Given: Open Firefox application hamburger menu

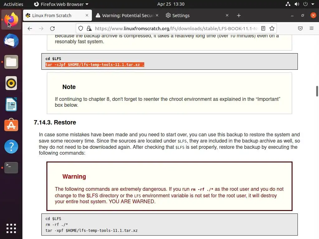Looking at the screenshot, I should (x=312, y=28).
